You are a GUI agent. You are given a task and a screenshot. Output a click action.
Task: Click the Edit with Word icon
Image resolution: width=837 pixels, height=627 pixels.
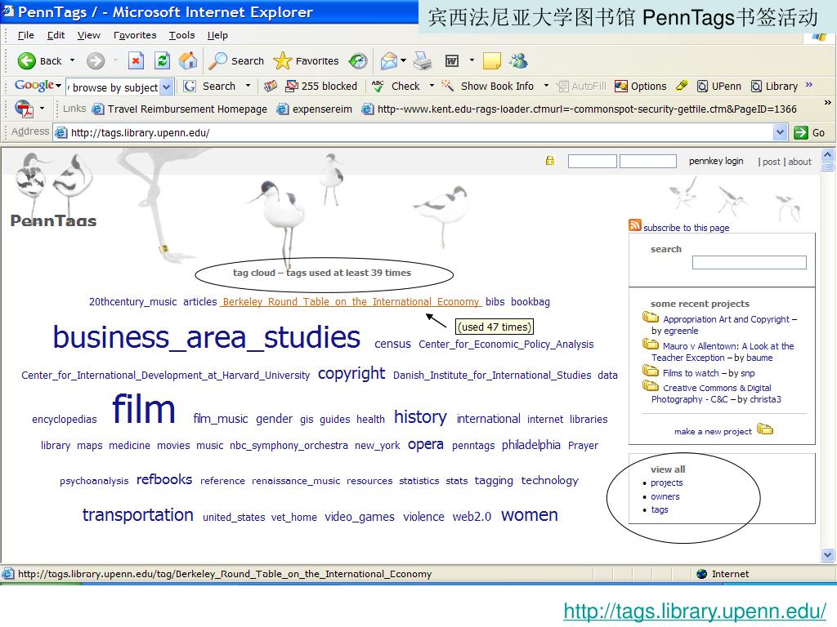tap(451, 60)
